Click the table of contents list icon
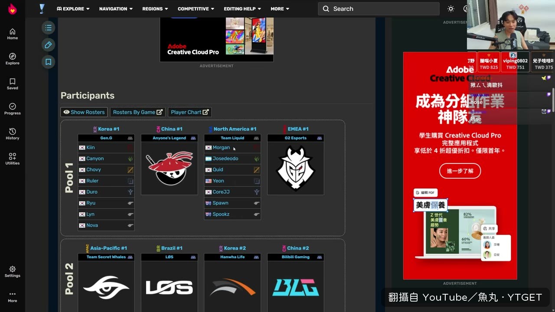This screenshot has width=555, height=312. pos(48,28)
